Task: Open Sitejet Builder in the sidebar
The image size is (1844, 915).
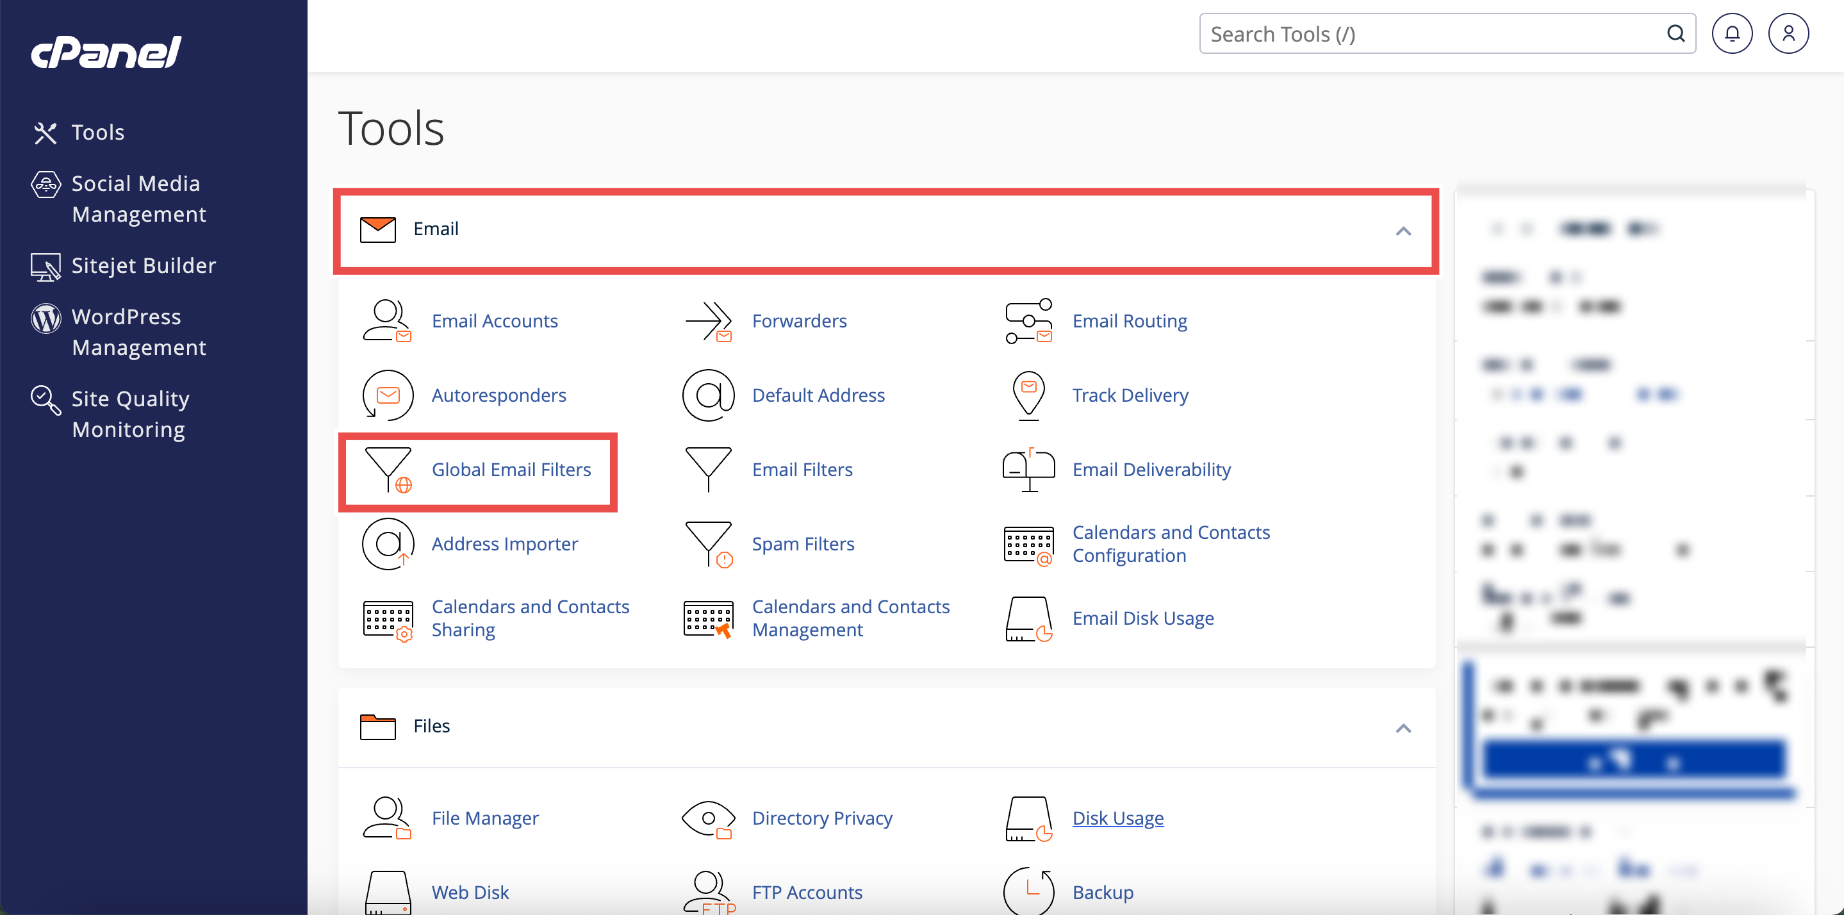Action: pos(143,266)
